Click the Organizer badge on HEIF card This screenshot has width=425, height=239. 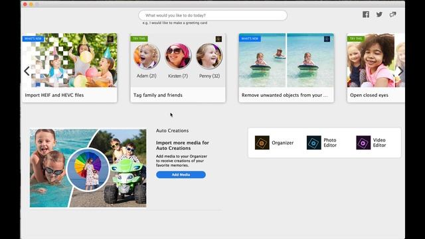pos(110,39)
